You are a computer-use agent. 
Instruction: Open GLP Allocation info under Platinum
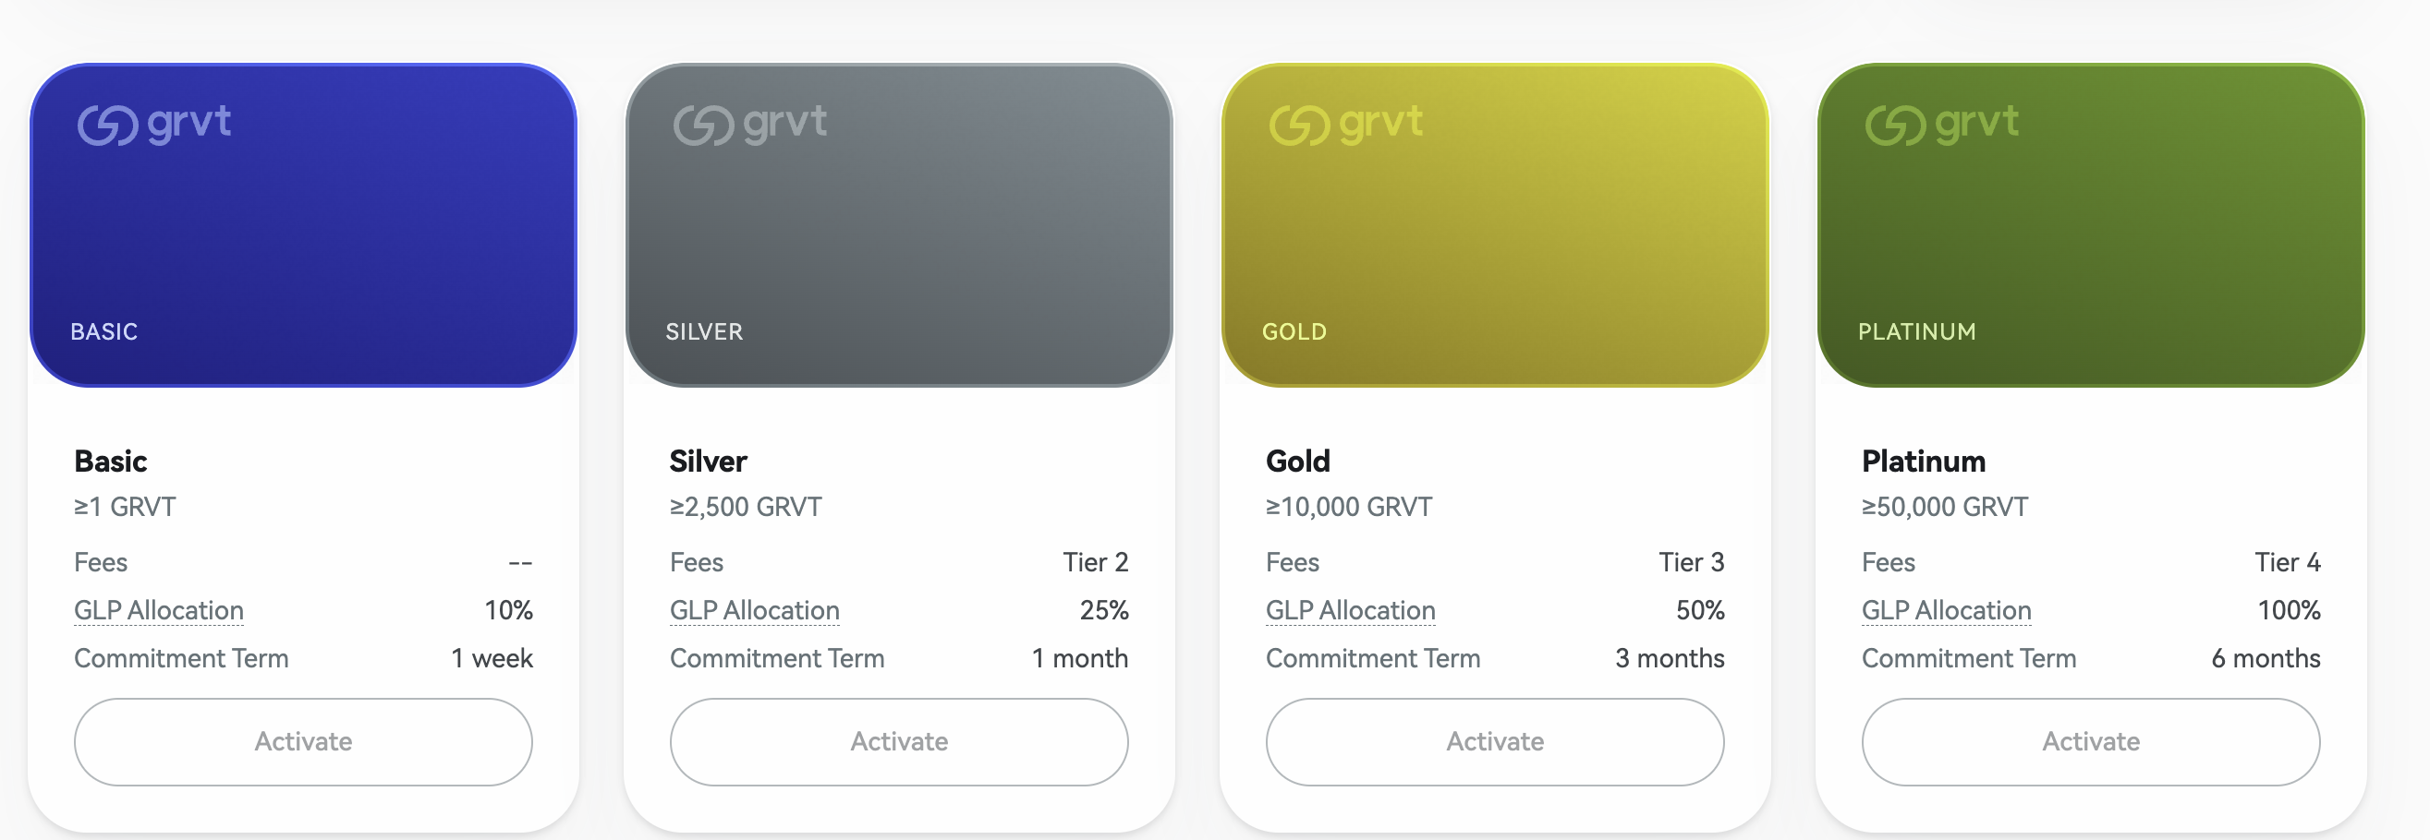1947,611
